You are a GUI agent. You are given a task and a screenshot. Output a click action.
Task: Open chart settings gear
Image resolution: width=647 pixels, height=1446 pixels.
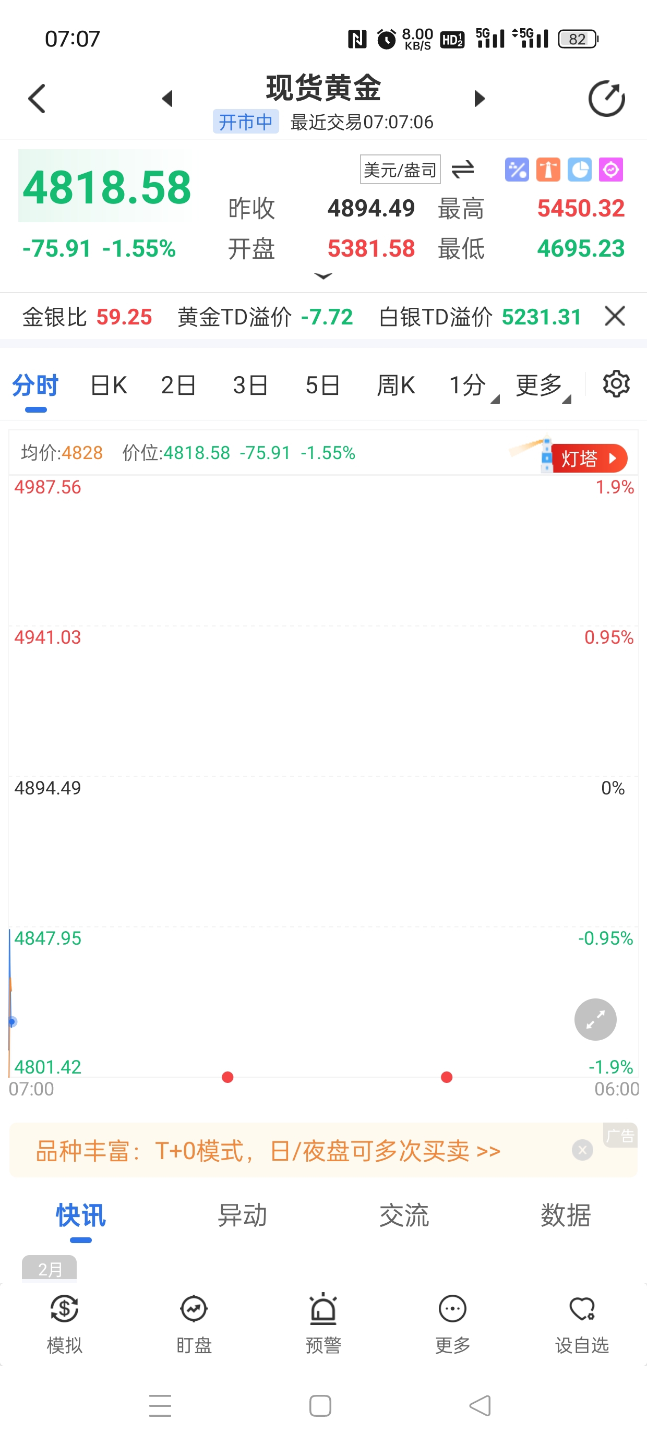pos(616,384)
